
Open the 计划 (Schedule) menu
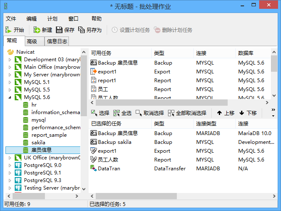[x=53, y=18]
